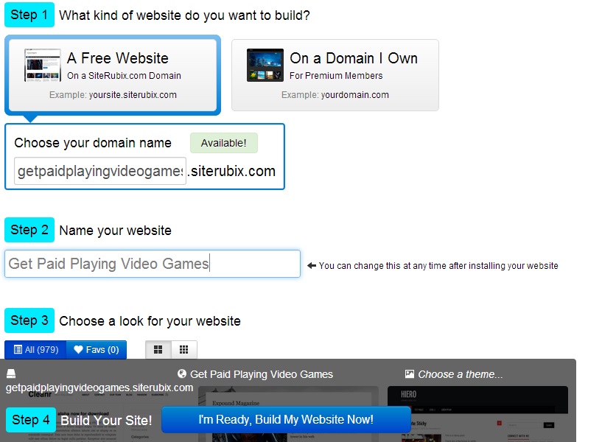The height and width of the screenshot is (442, 602).
Task: Switch to small grid view icon
Action: pyautogui.click(x=184, y=349)
